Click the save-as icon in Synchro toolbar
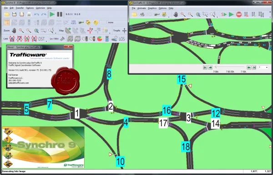This screenshot has height=175, width=273. (x=21, y=14)
